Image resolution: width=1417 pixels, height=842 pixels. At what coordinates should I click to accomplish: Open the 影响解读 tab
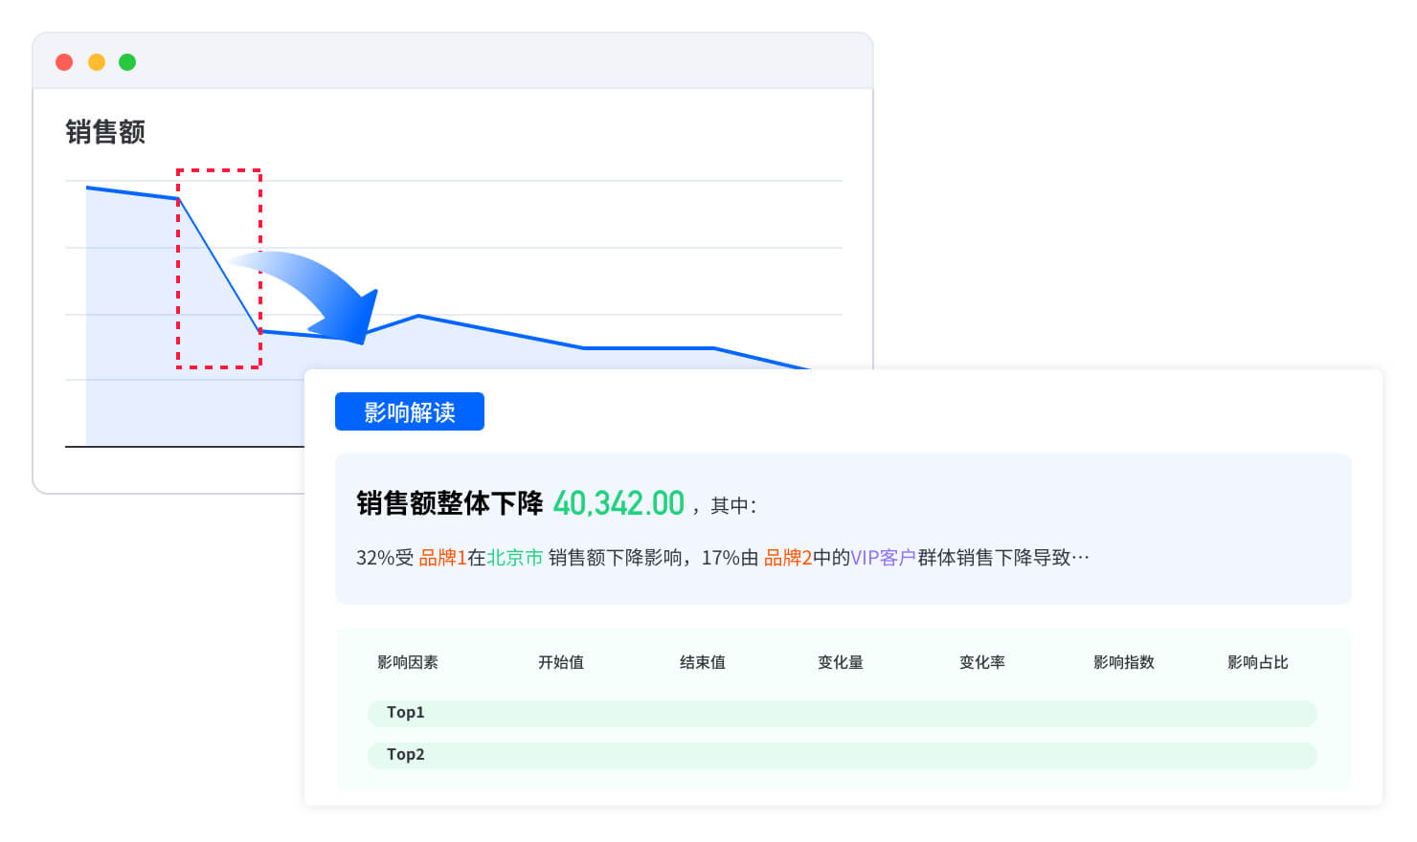coord(409,412)
